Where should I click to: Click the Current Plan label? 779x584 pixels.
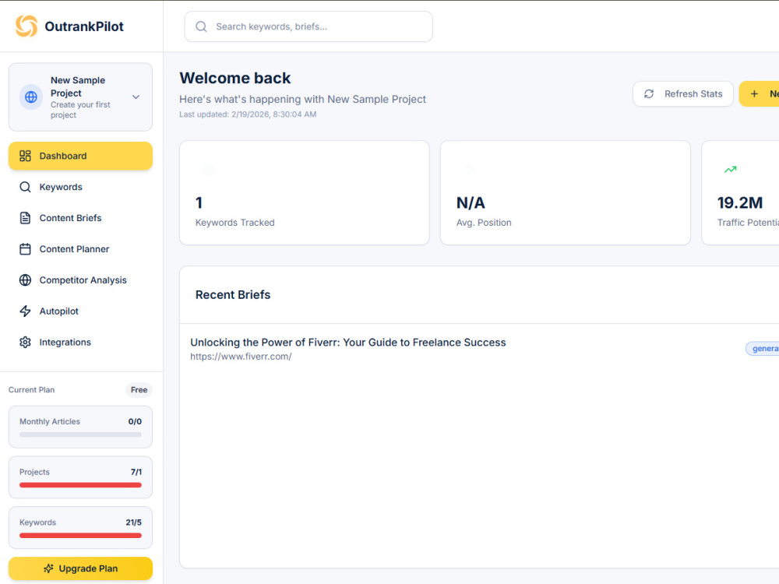[31, 390]
